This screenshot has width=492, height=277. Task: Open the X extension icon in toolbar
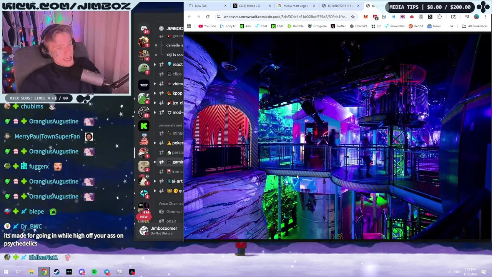(430, 17)
